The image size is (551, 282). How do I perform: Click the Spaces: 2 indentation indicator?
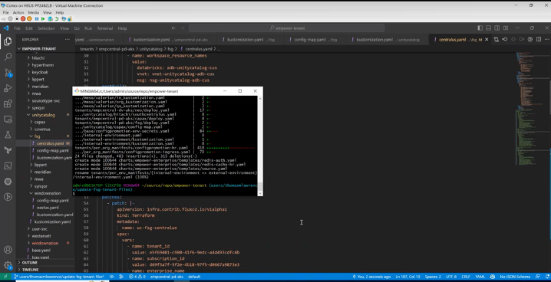click(x=433, y=277)
